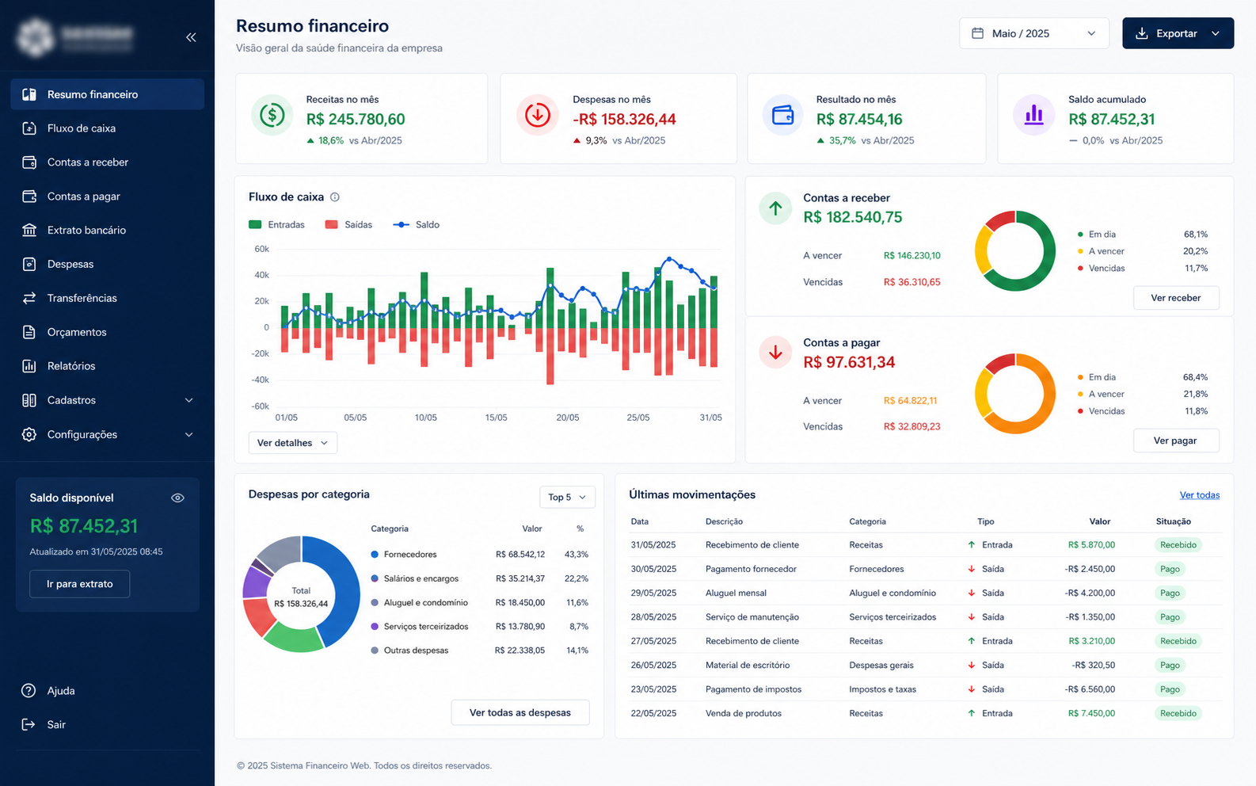
Task: Toggle the Saldo line in chart legend
Action: click(417, 225)
